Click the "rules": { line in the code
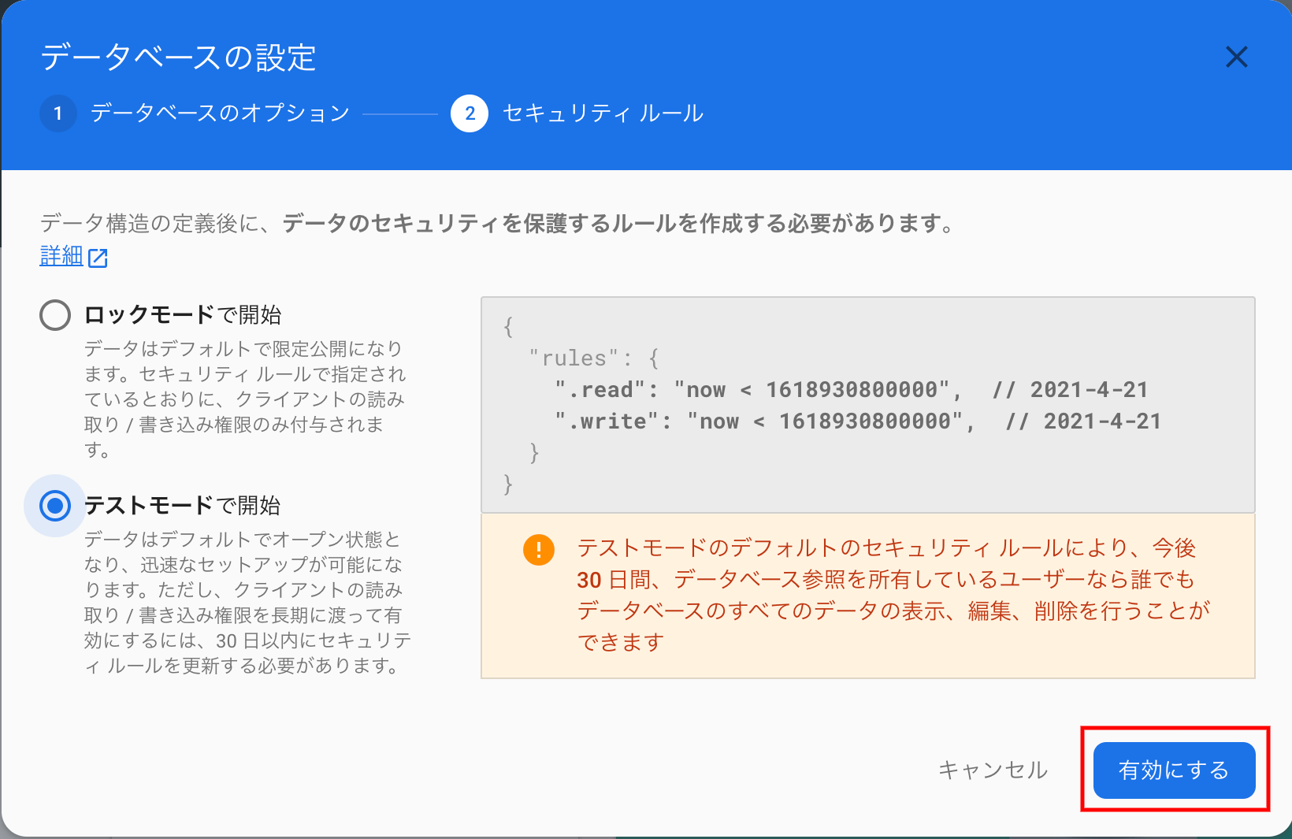Image resolution: width=1292 pixels, height=839 pixels. 594,358
